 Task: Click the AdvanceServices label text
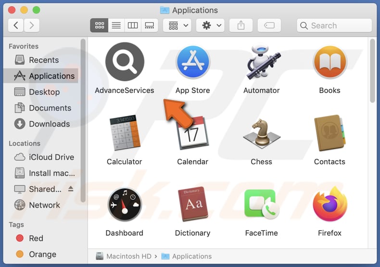click(125, 90)
